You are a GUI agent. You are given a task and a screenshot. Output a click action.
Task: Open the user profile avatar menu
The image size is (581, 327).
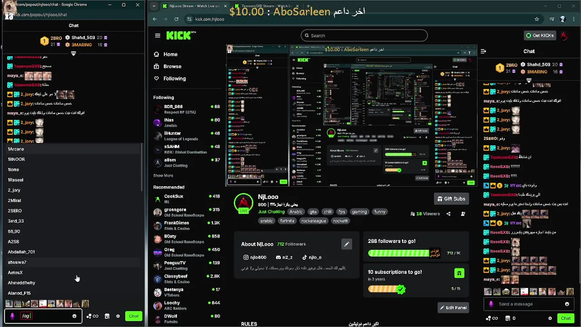pyautogui.click(x=564, y=35)
